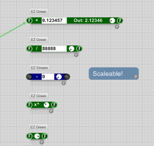The width and height of the screenshot is (154, 146).
Task: Click the left F input connector on the / module
Action: click(29, 49)
